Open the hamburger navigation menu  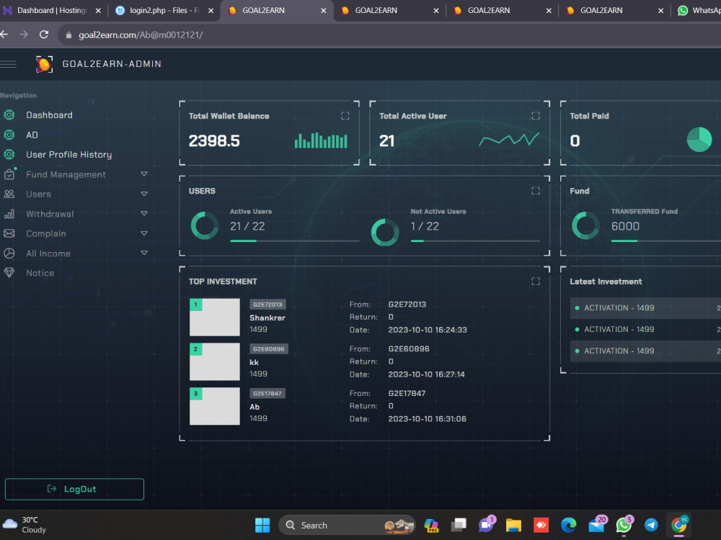pyautogui.click(x=8, y=64)
